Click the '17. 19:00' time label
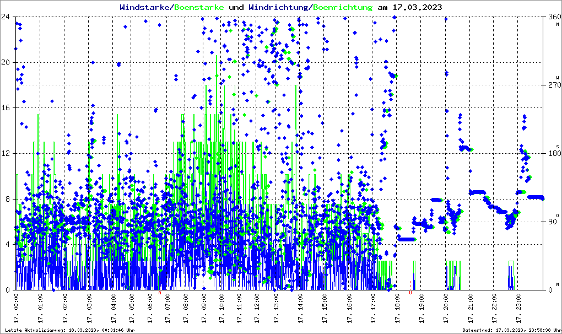 [422, 308]
